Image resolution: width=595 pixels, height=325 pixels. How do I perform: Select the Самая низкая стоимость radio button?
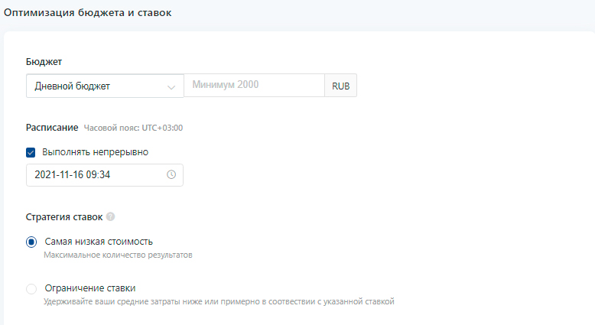[31, 242]
